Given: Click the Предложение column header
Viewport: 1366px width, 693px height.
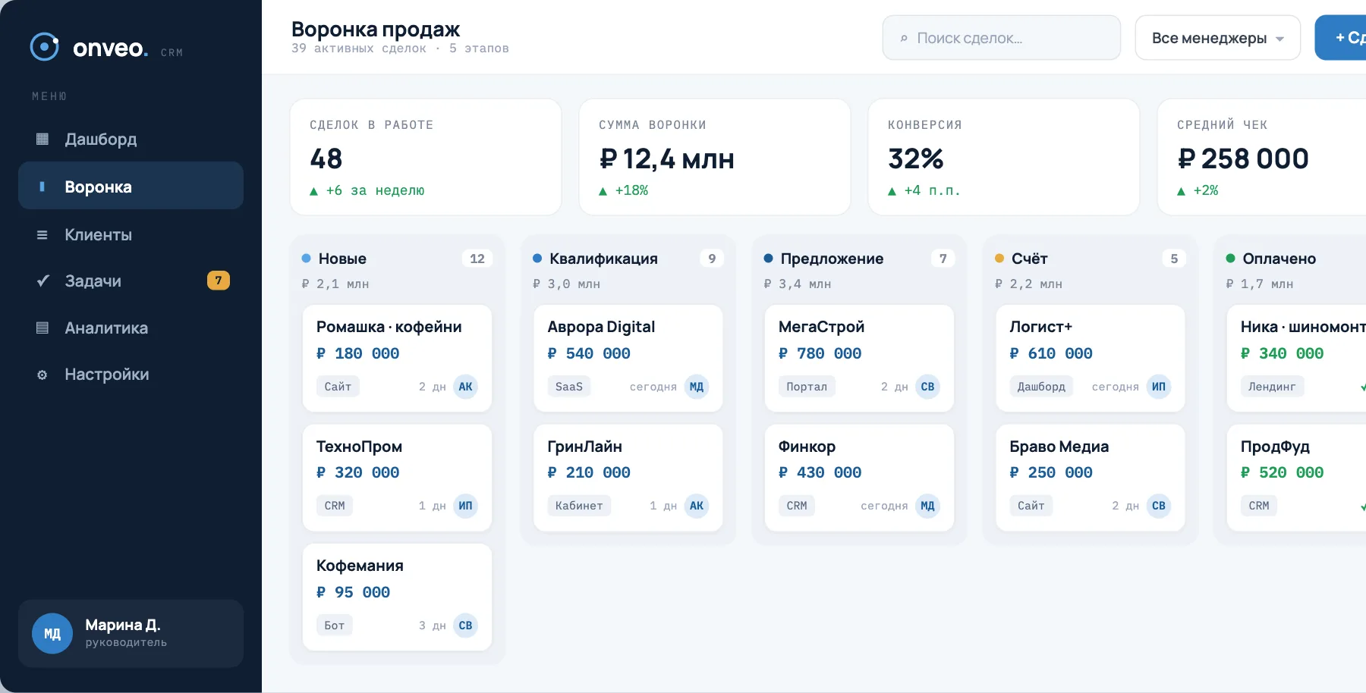Looking at the screenshot, I should tap(832, 259).
